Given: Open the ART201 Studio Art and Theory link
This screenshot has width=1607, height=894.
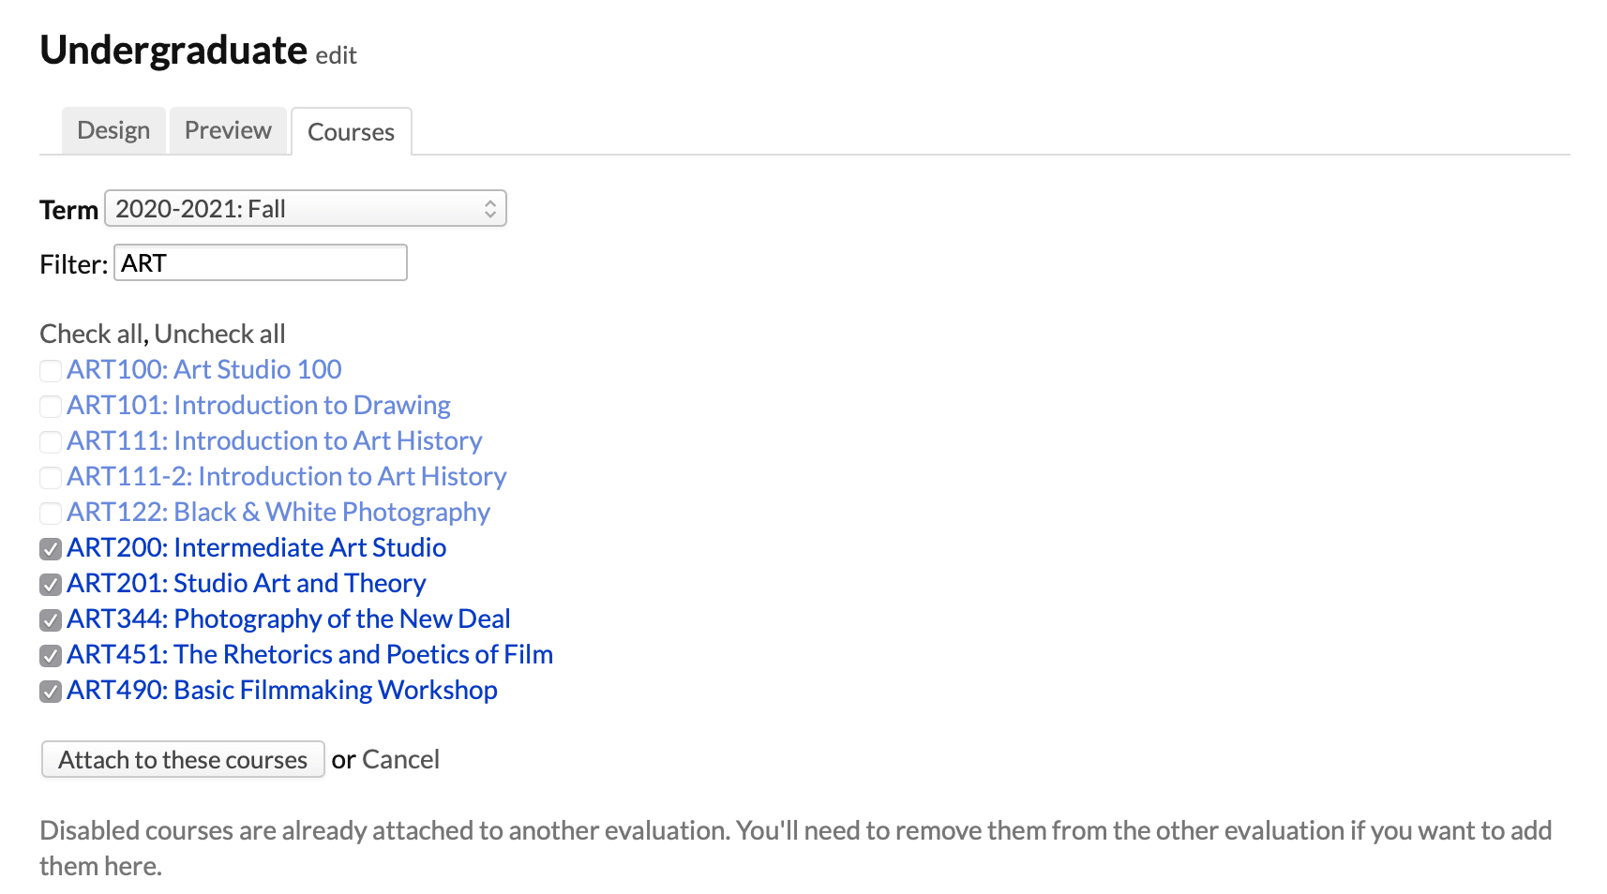Looking at the screenshot, I should pos(246,584).
